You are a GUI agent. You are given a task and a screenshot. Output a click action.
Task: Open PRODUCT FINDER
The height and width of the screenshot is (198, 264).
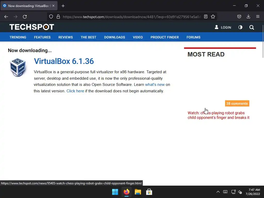[165, 37]
